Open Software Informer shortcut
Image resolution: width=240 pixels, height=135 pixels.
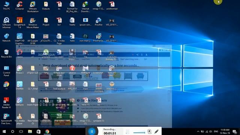(x=6, y=23)
